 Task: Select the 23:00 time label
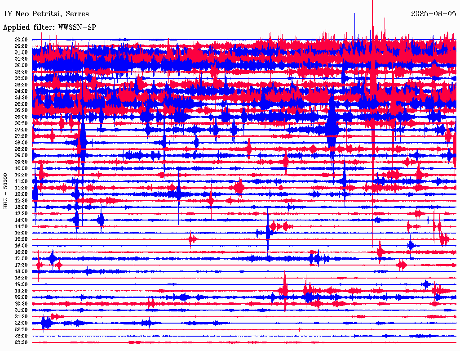(x=21, y=336)
